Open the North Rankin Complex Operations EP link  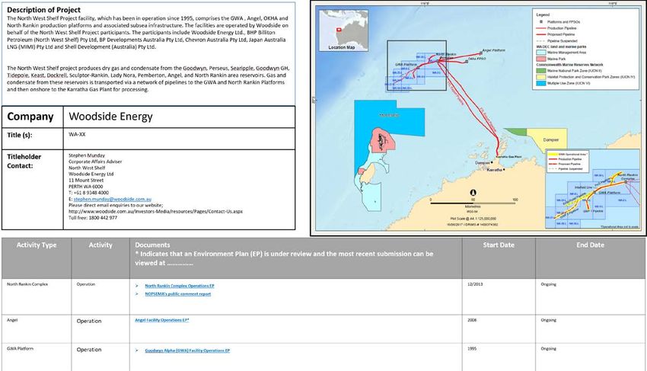[x=179, y=286]
